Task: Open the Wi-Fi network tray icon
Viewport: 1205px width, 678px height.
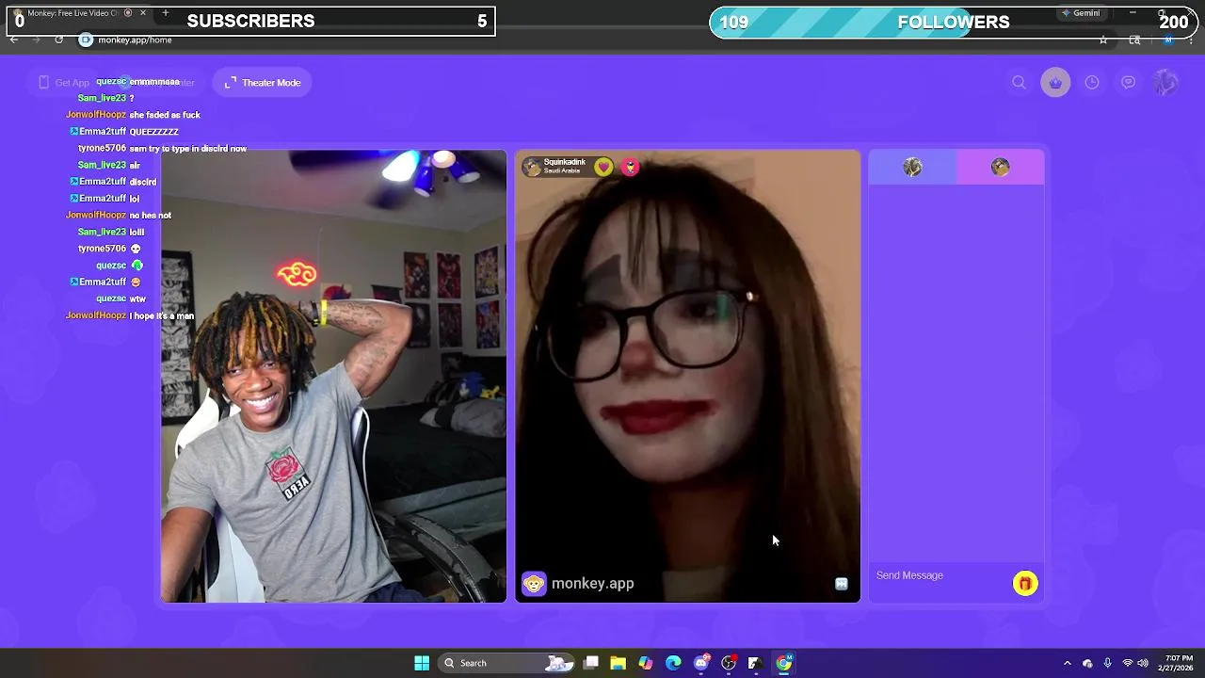Action: coord(1128,663)
